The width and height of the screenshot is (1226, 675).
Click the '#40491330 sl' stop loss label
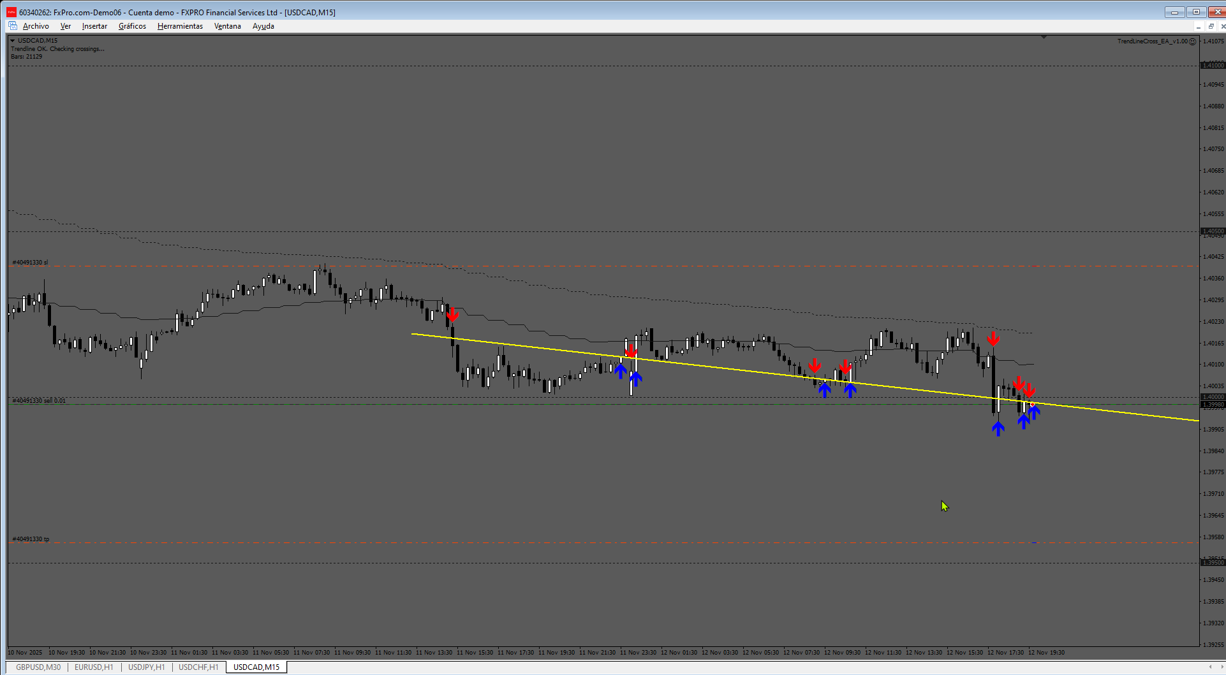click(30, 263)
